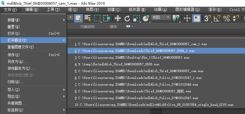The width and height of the screenshot is (245, 114).
Task: Open the 编辑(E) menu
Action: click(x=32, y=10)
